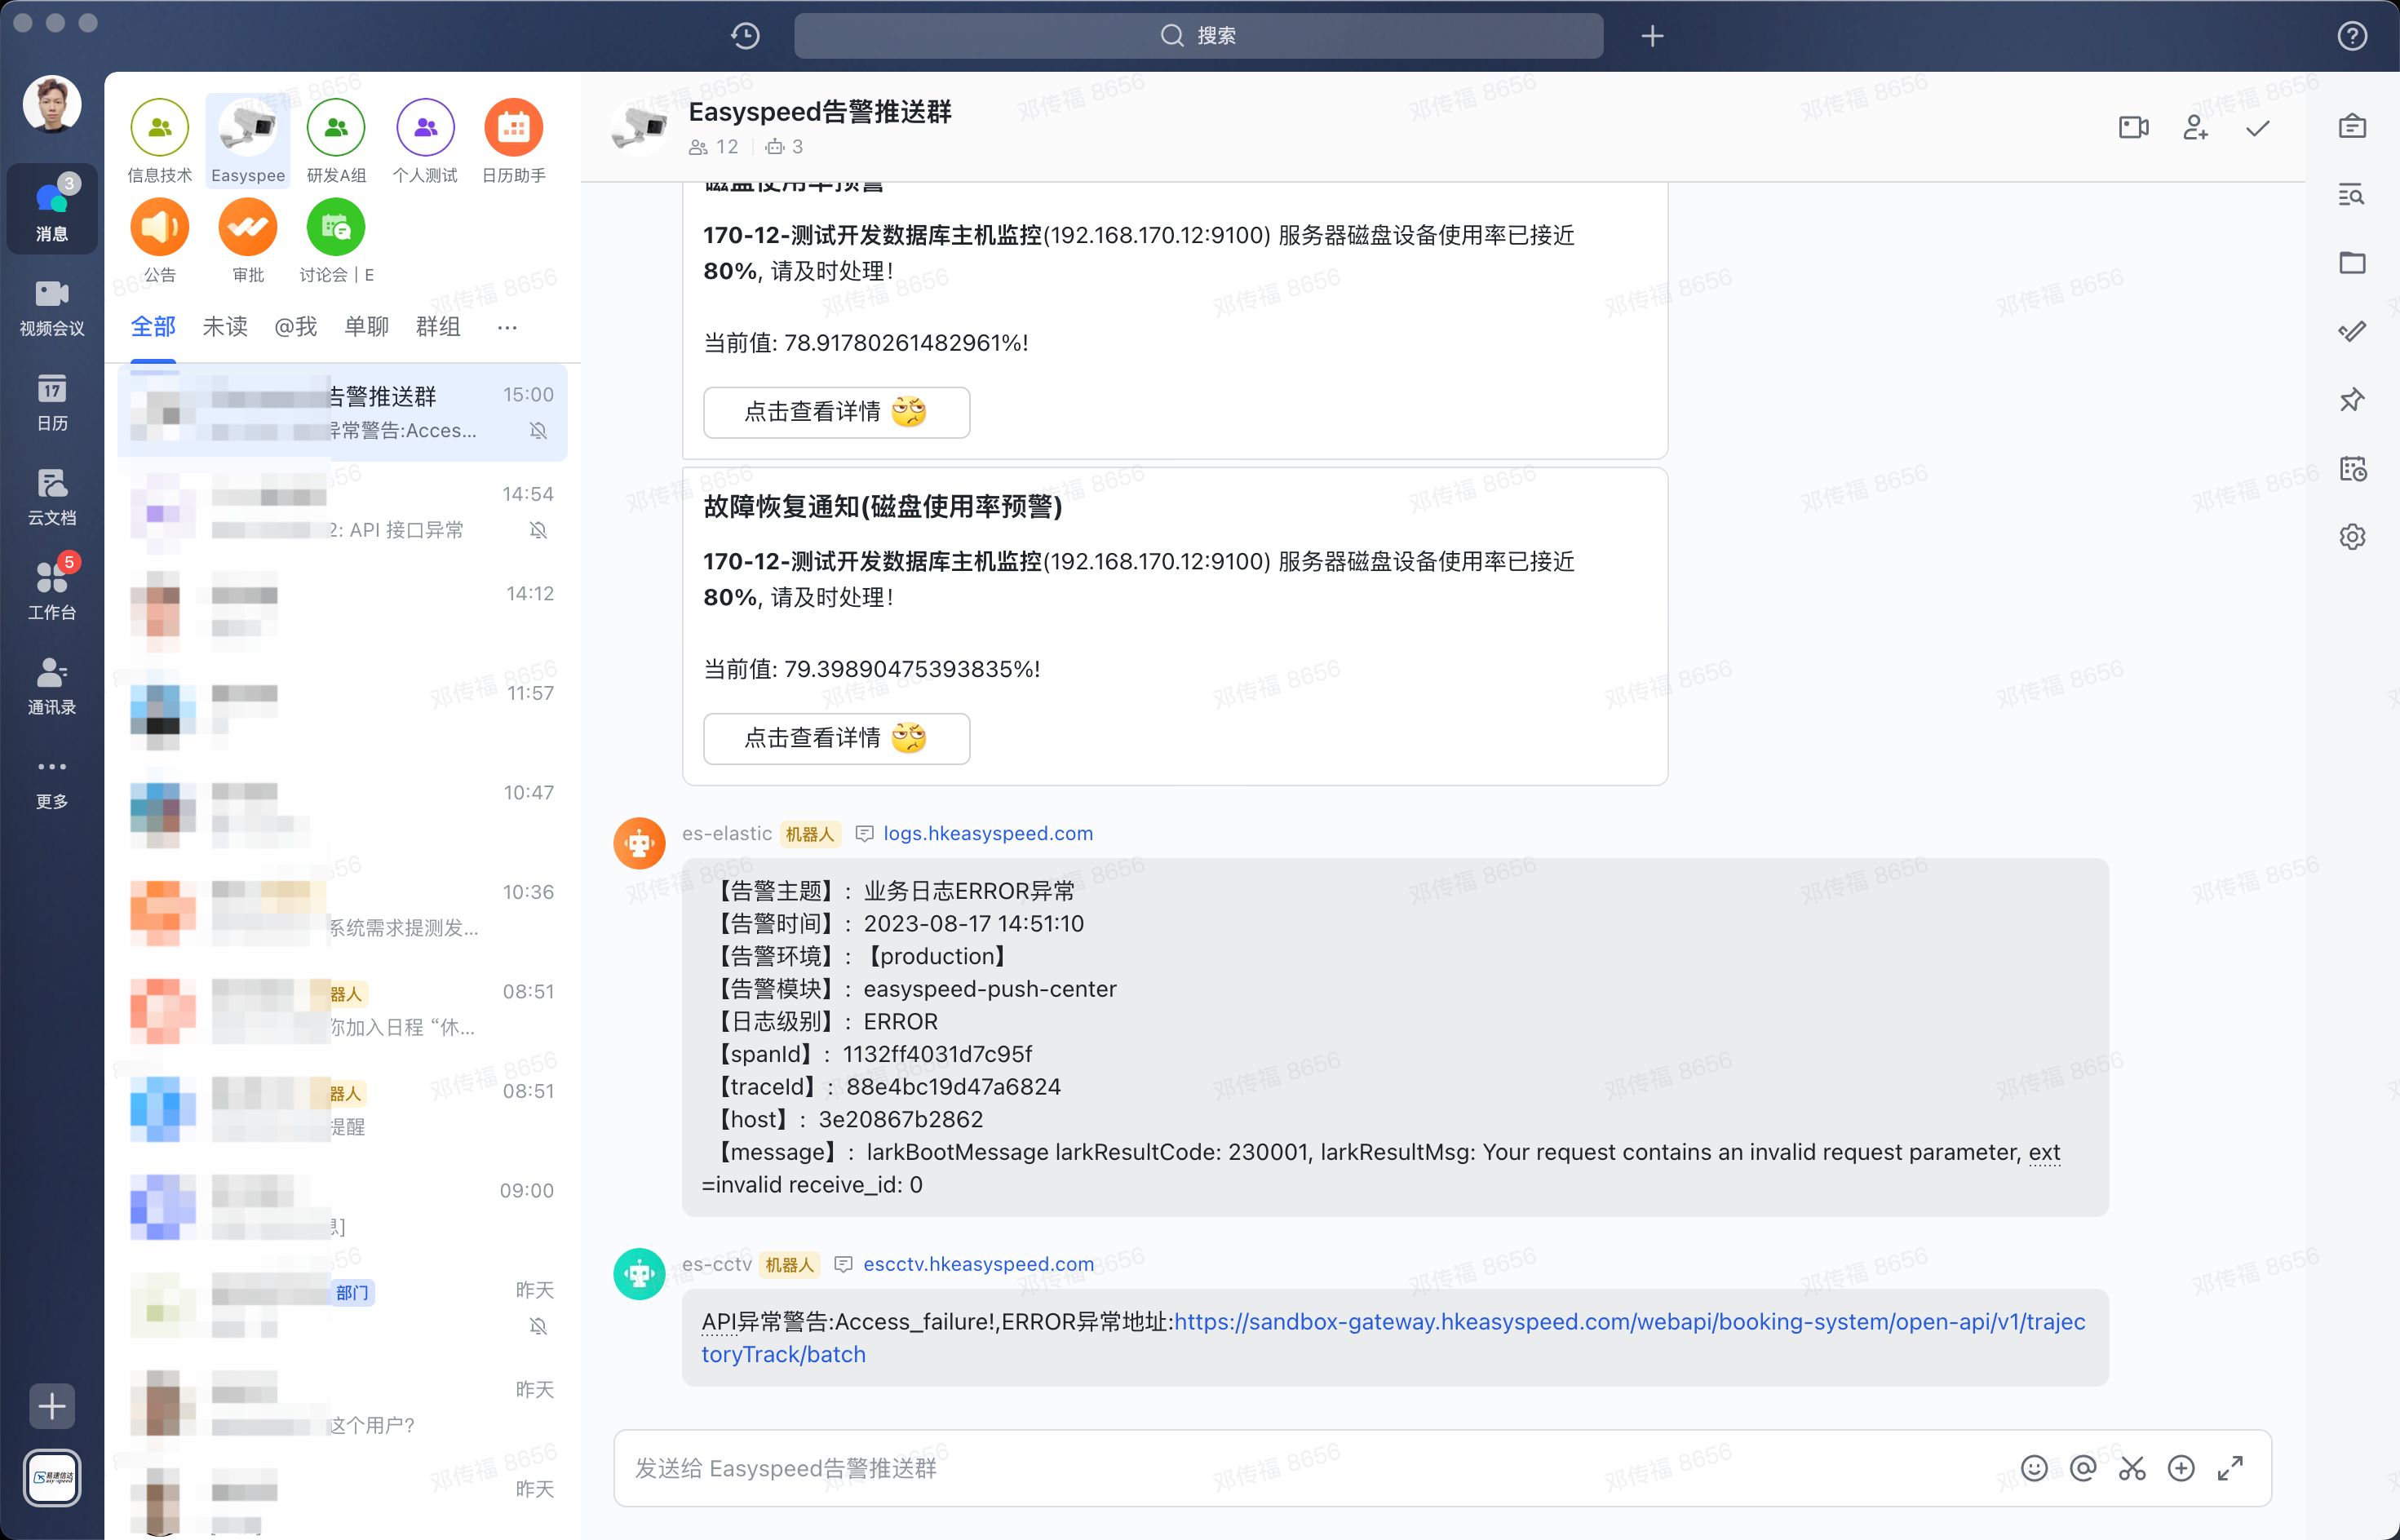2400x1540 pixels.
Task: Add a member to the group
Action: point(2196,127)
